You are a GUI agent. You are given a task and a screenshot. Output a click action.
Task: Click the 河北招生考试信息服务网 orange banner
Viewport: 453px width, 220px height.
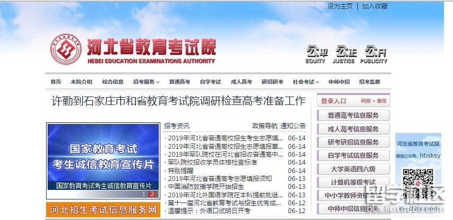pyautogui.click(x=103, y=209)
